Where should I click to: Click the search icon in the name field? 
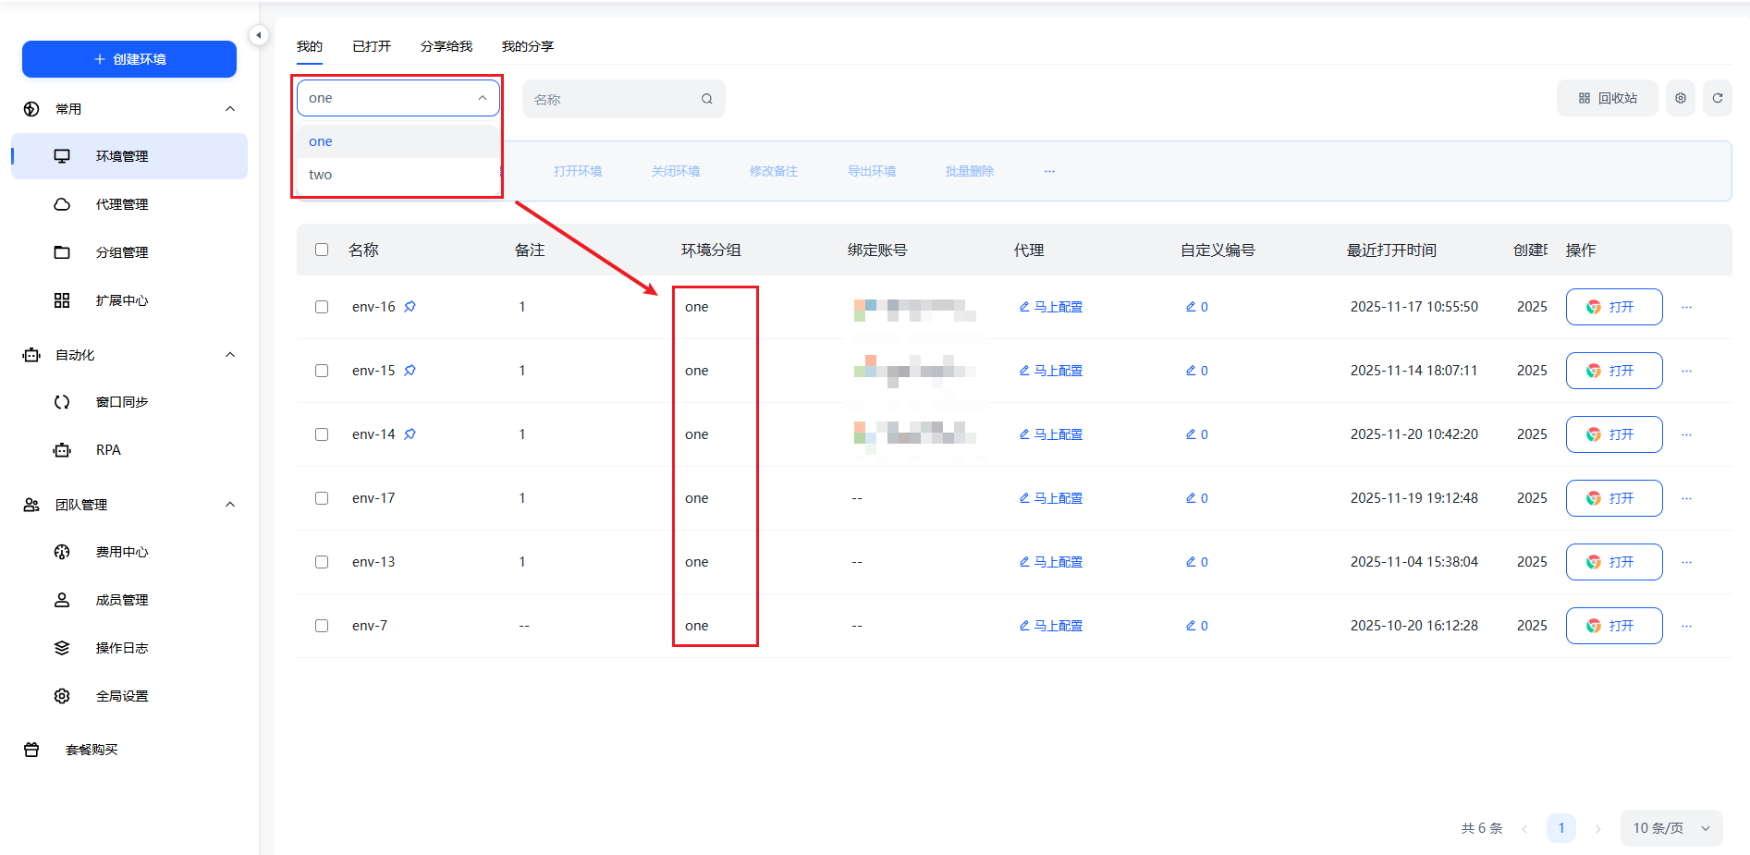(706, 99)
